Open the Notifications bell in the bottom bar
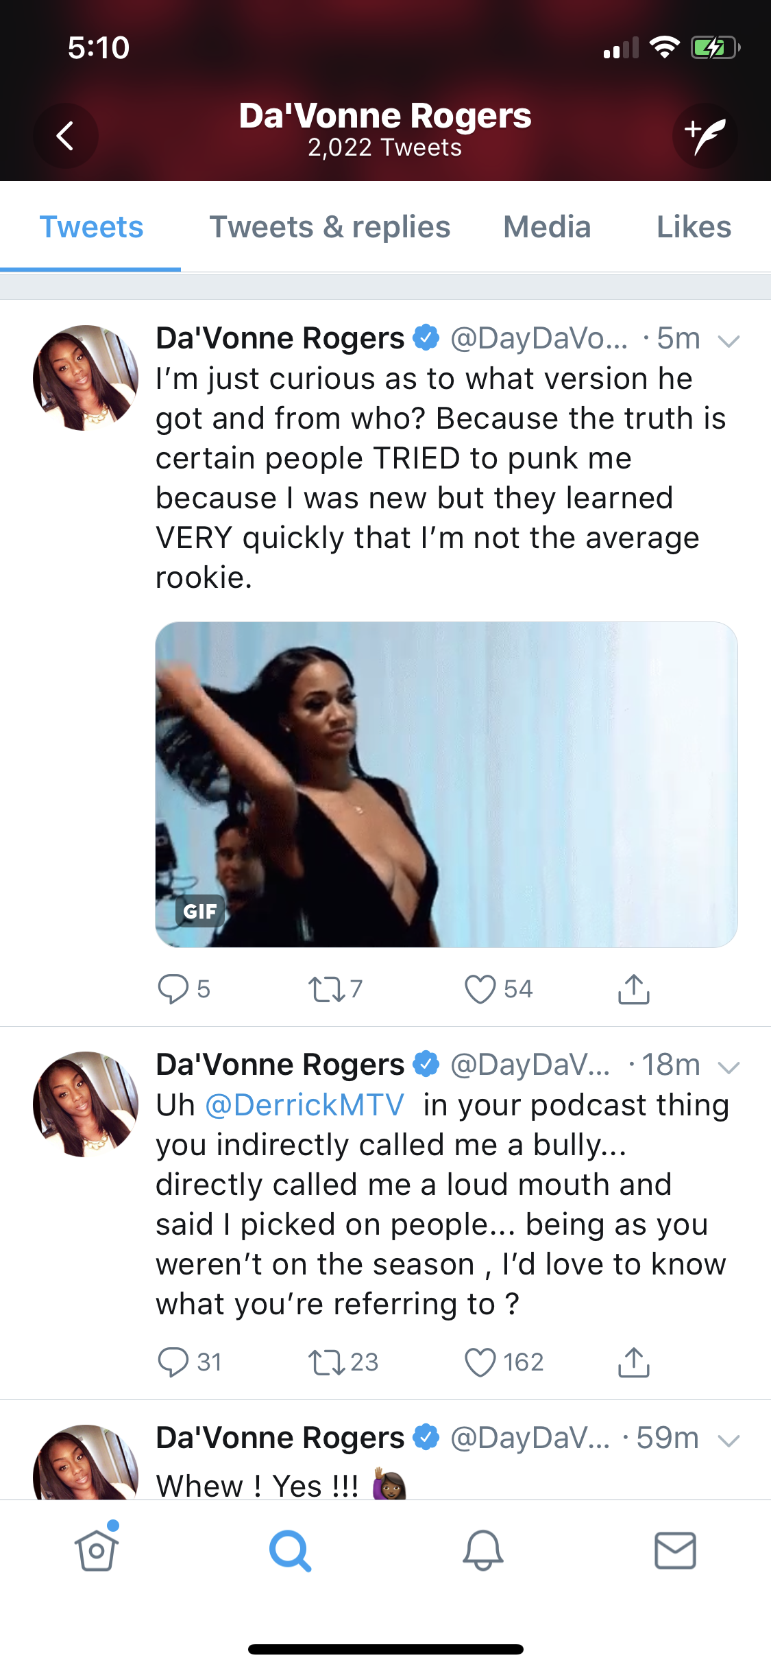Screen dimensions: 771x1671 pos(483,1550)
